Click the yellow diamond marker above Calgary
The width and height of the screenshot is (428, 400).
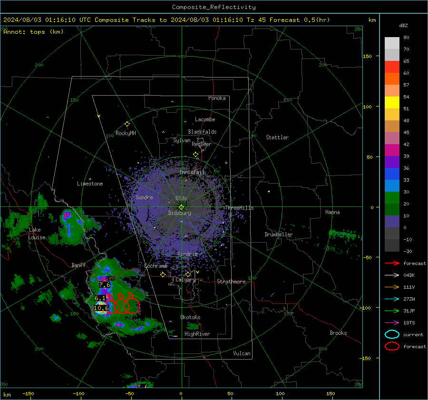coord(188,274)
